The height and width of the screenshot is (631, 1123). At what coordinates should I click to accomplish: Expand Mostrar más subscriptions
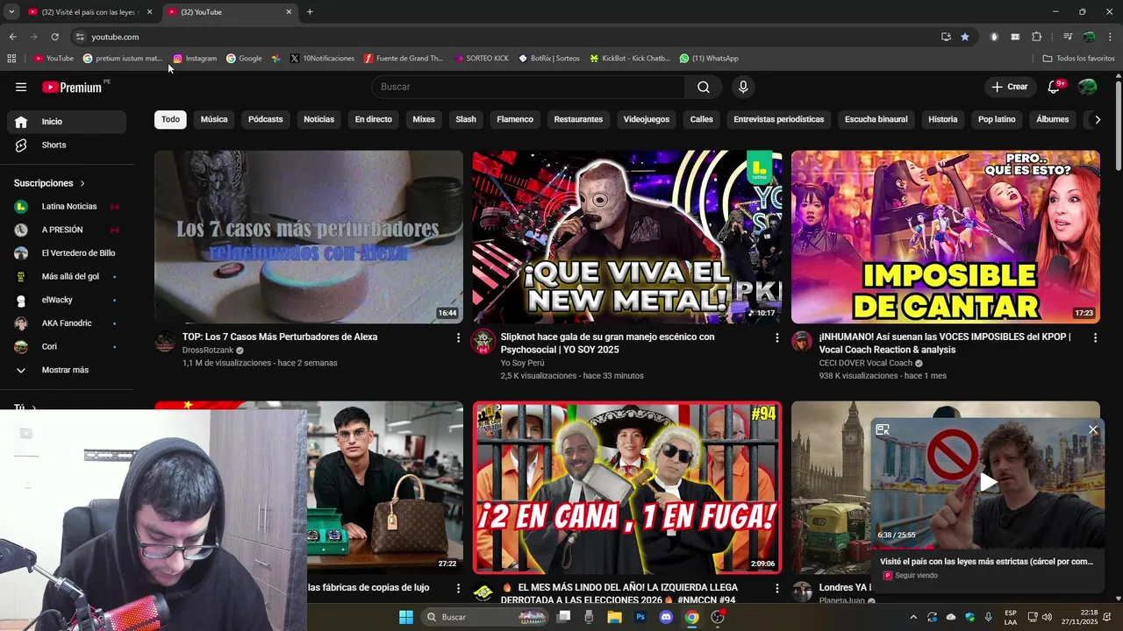coord(67,370)
